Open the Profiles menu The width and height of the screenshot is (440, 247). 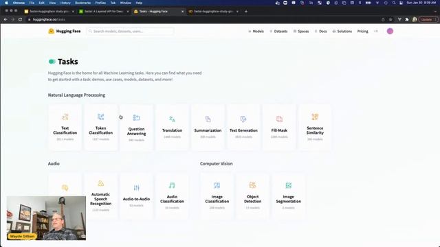click(x=100, y=3)
